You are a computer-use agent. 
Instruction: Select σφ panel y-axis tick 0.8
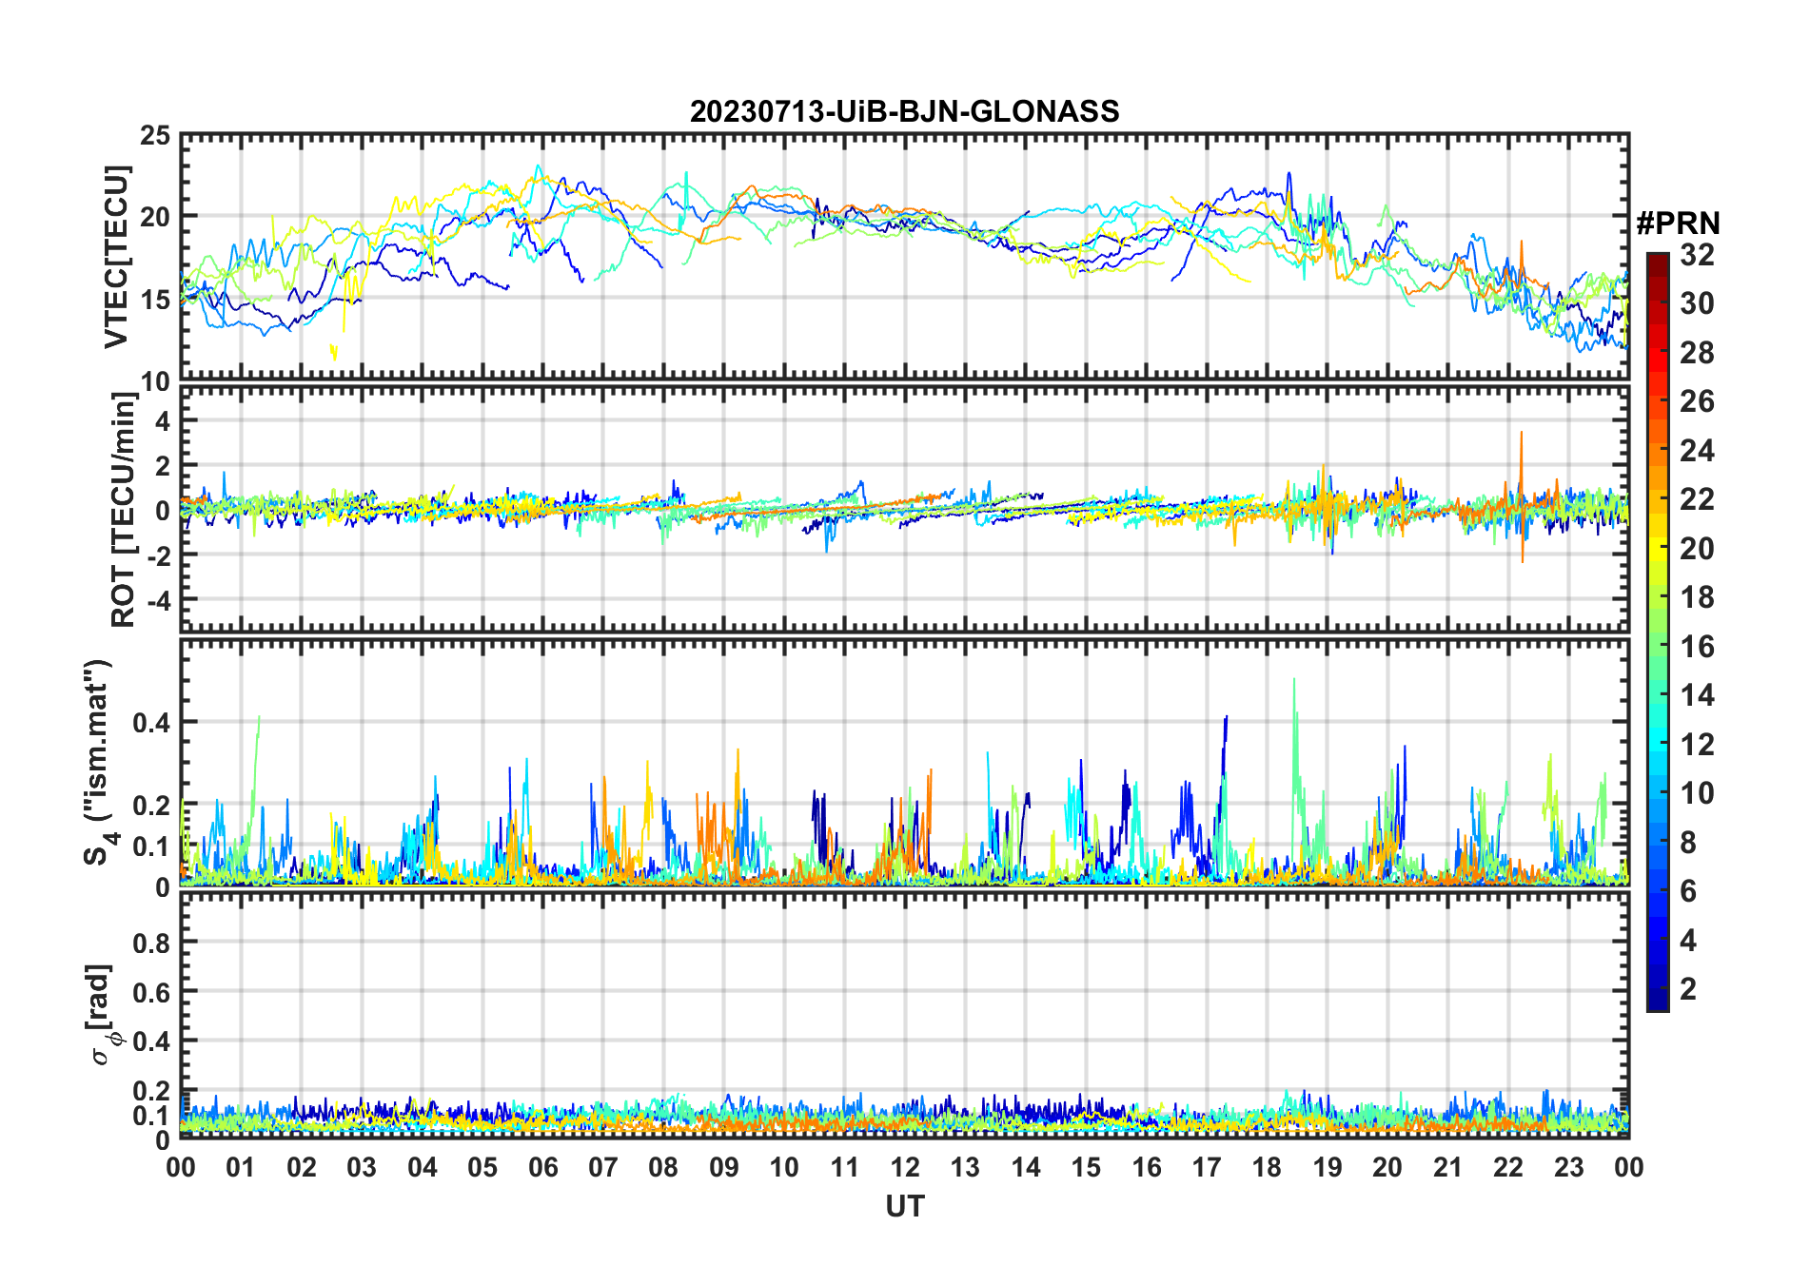click(x=152, y=943)
